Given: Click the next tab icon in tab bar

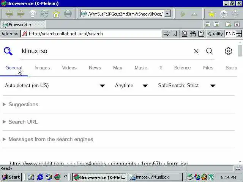Looking at the screenshot, I should 216,24.
